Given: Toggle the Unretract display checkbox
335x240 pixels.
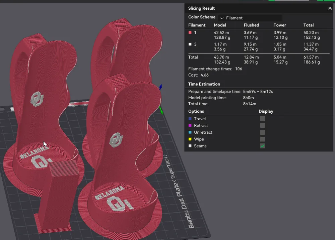Looking at the screenshot, I should tap(263, 132).
